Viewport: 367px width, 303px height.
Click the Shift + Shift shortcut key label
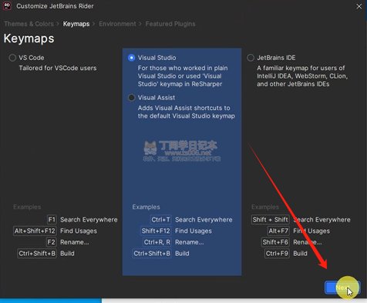tap(271, 220)
